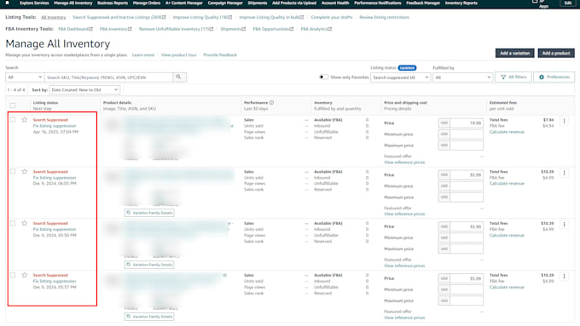Image resolution: width=580 pixels, height=326 pixels.
Task: Open the three-dot menu for the Apr 16, 2025 listing
Action: tap(564, 121)
